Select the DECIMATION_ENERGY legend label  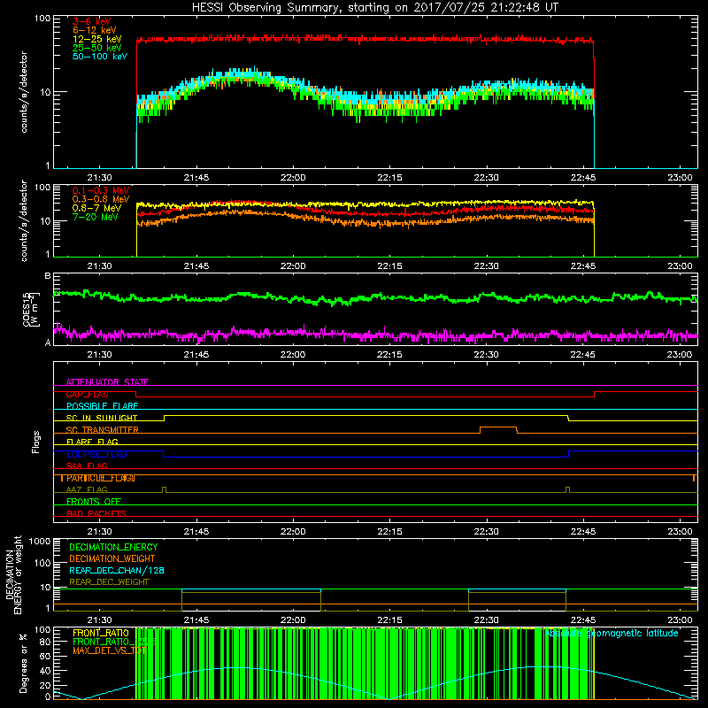pyautogui.click(x=113, y=547)
